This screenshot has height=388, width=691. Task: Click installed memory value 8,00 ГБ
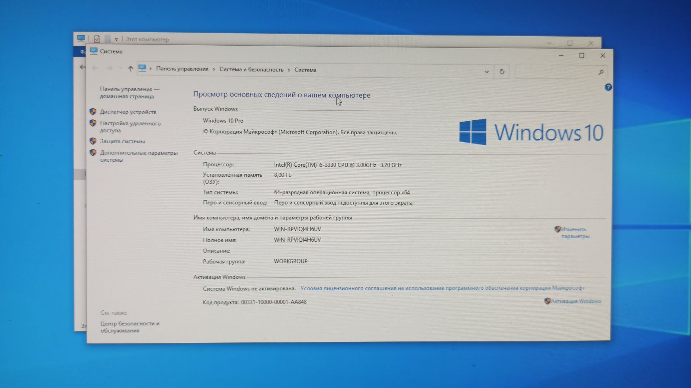click(283, 175)
